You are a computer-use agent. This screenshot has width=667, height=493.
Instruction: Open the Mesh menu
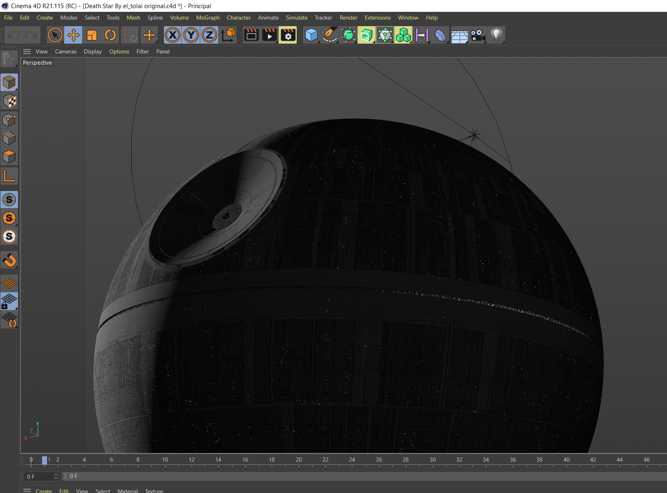click(x=133, y=18)
